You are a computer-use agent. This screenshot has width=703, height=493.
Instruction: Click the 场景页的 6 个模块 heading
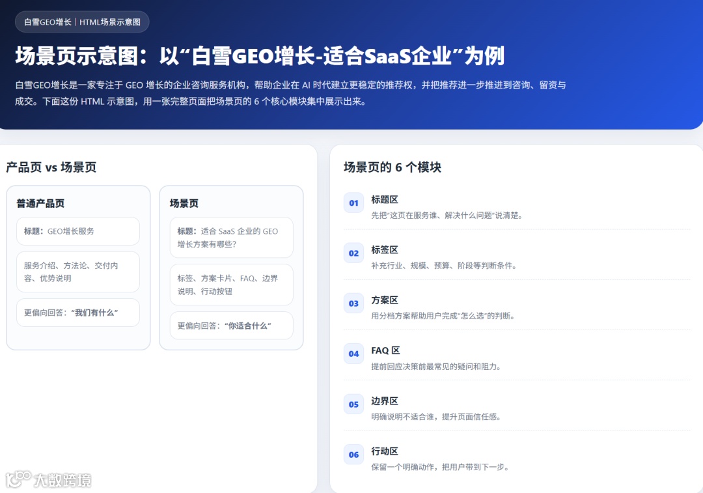click(393, 167)
